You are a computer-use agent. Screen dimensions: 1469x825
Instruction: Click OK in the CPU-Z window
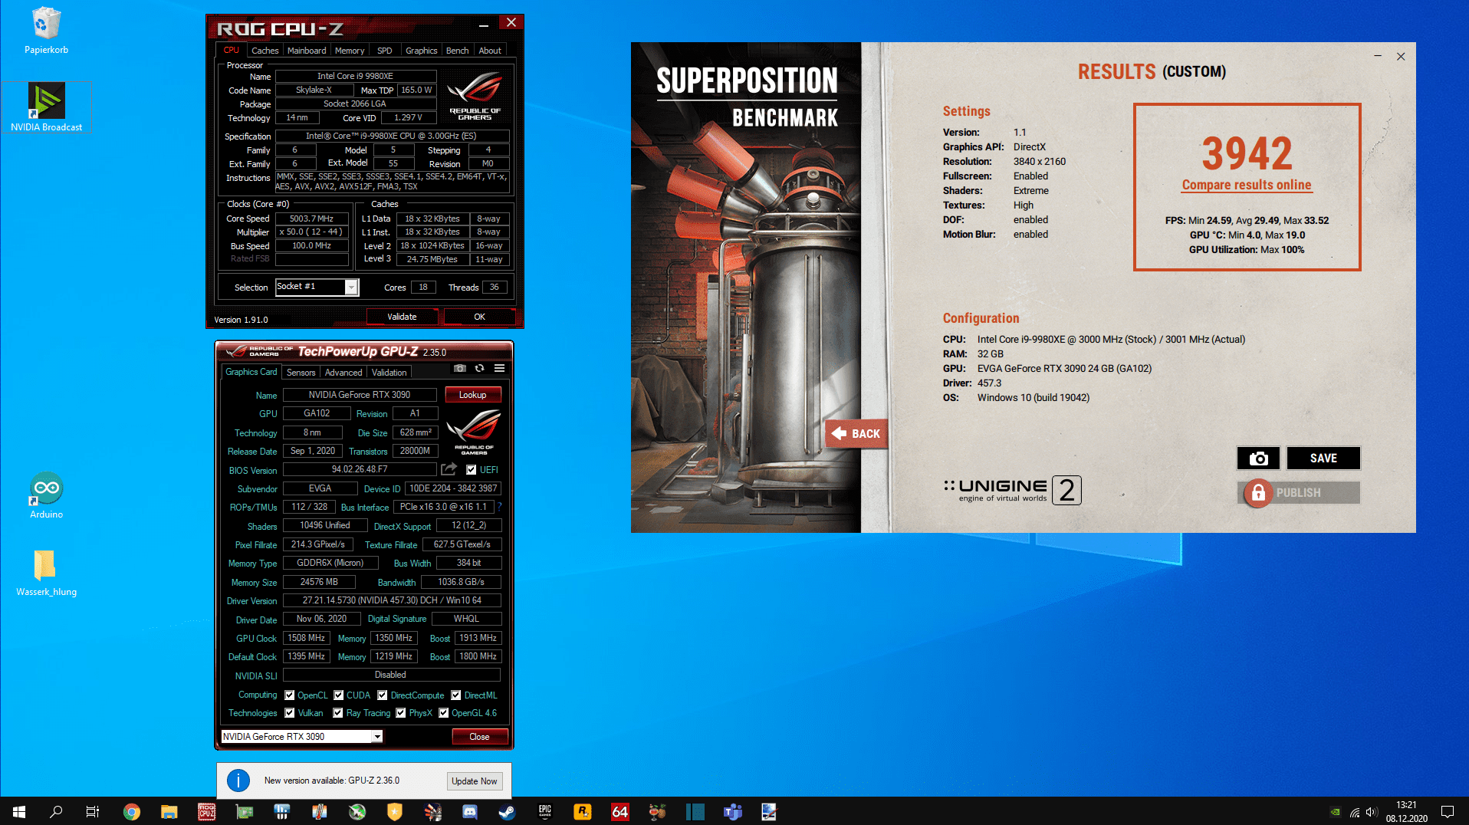pyautogui.click(x=479, y=317)
